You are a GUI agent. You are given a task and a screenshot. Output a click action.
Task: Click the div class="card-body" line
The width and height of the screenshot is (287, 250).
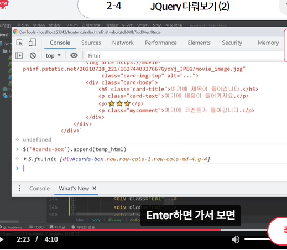coord(122,82)
